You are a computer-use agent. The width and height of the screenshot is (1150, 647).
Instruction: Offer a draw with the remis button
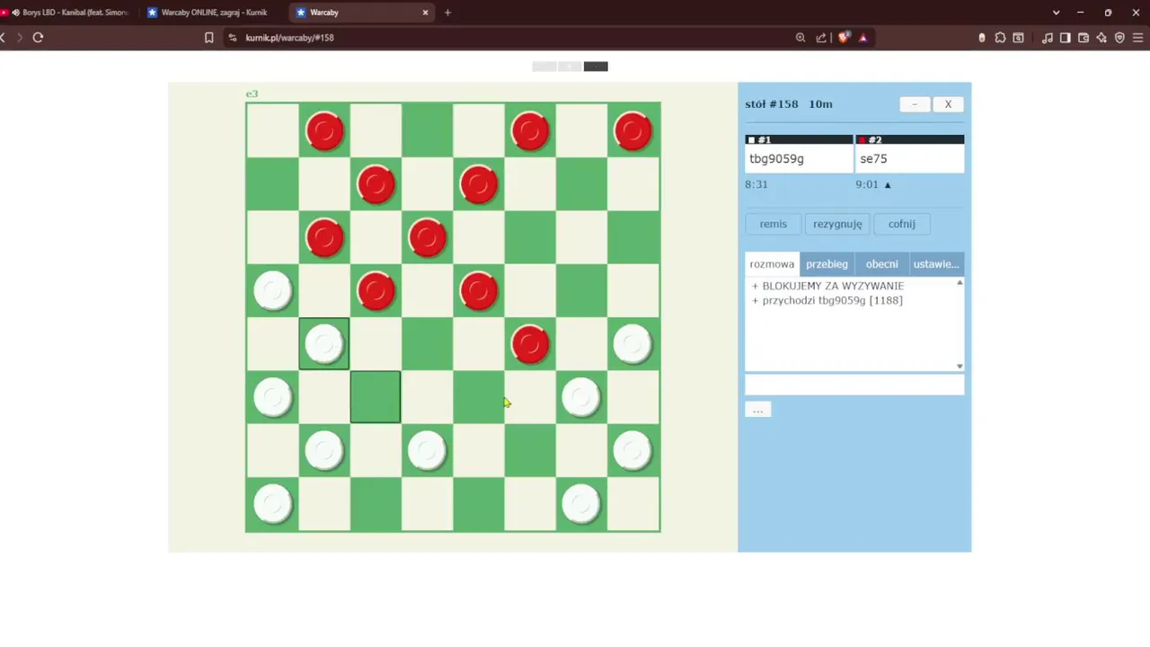tap(773, 224)
